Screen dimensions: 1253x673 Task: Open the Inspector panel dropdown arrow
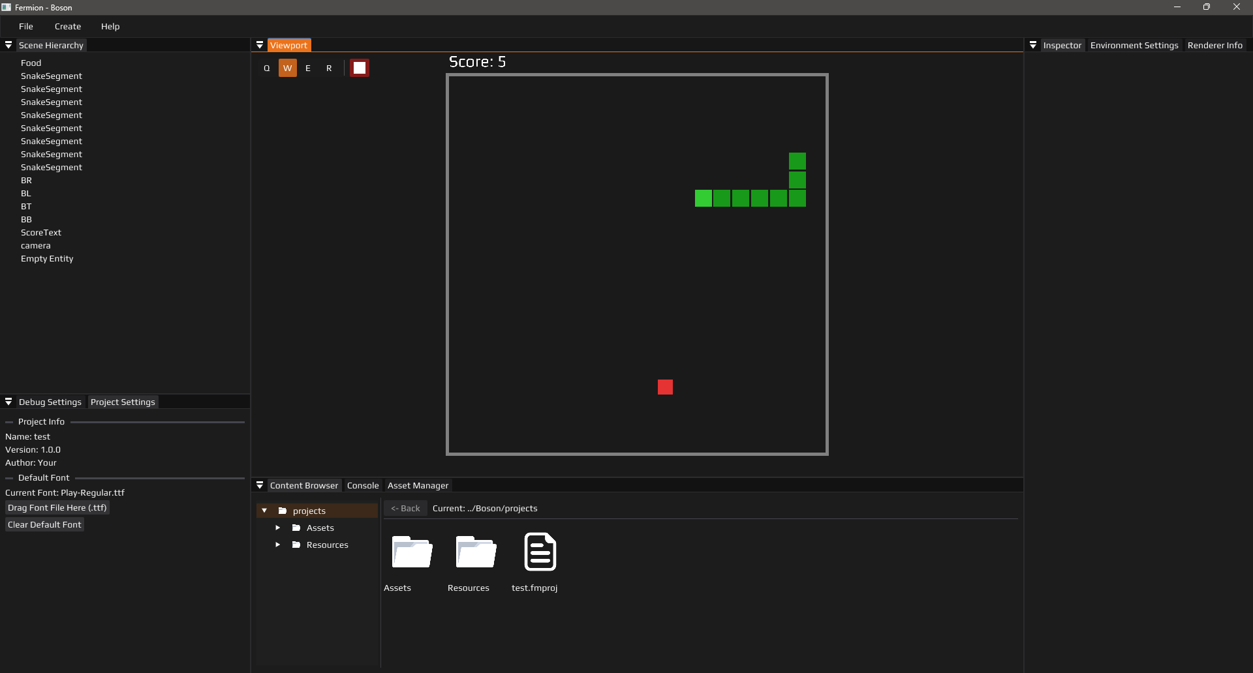pyautogui.click(x=1033, y=45)
